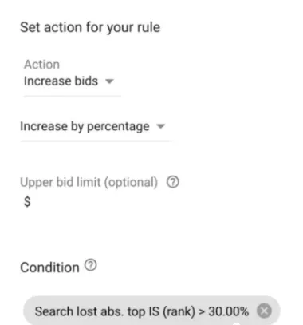303x325 pixels.
Task: Click the Action field label
Action: point(41,65)
